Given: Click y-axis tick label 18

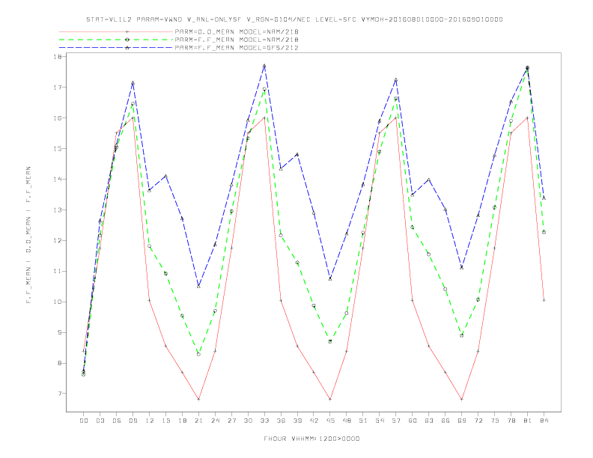Looking at the screenshot, I should [58, 57].
